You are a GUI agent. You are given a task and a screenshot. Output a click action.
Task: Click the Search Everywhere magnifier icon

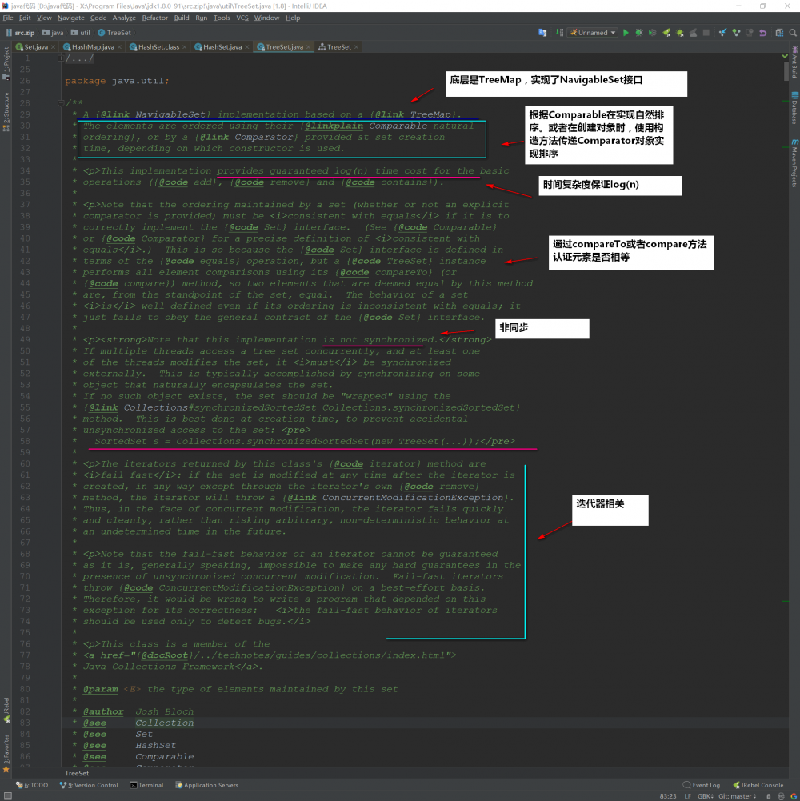[793, 33]
